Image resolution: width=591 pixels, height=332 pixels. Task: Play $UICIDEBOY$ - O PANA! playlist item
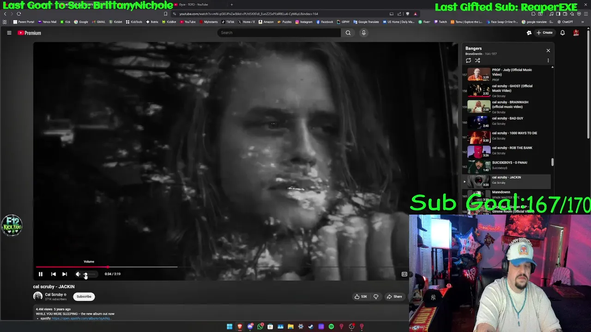click(507, 166)
